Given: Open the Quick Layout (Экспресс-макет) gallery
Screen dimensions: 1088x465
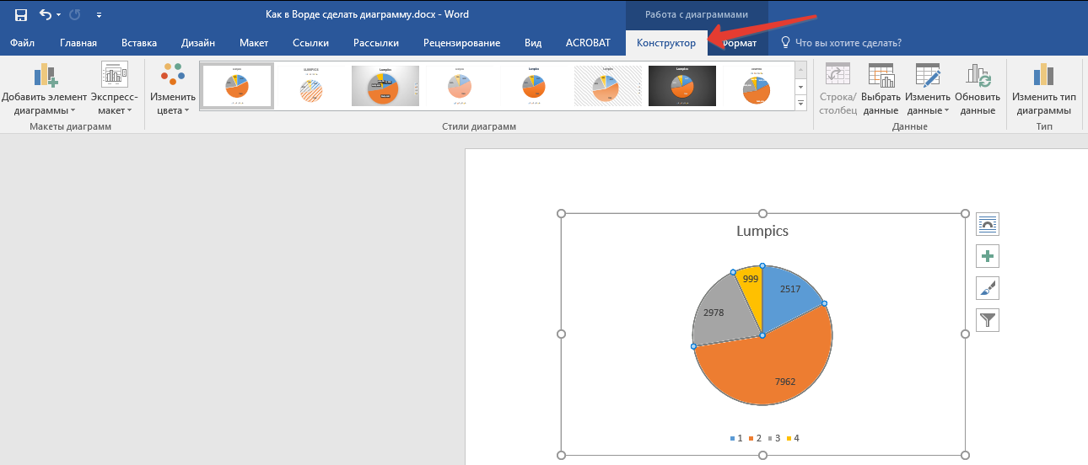Looking at the screenshot, I should [x=114, y=88].
